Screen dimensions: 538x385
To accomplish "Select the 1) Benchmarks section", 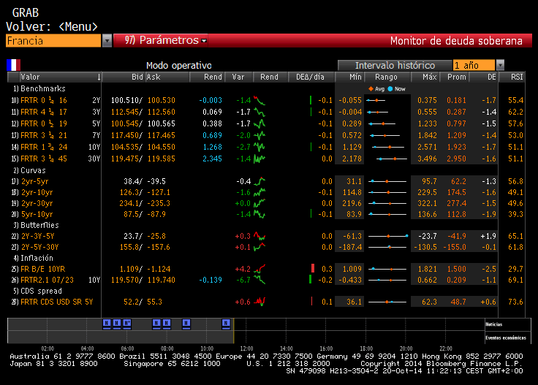I will [39, 89].
